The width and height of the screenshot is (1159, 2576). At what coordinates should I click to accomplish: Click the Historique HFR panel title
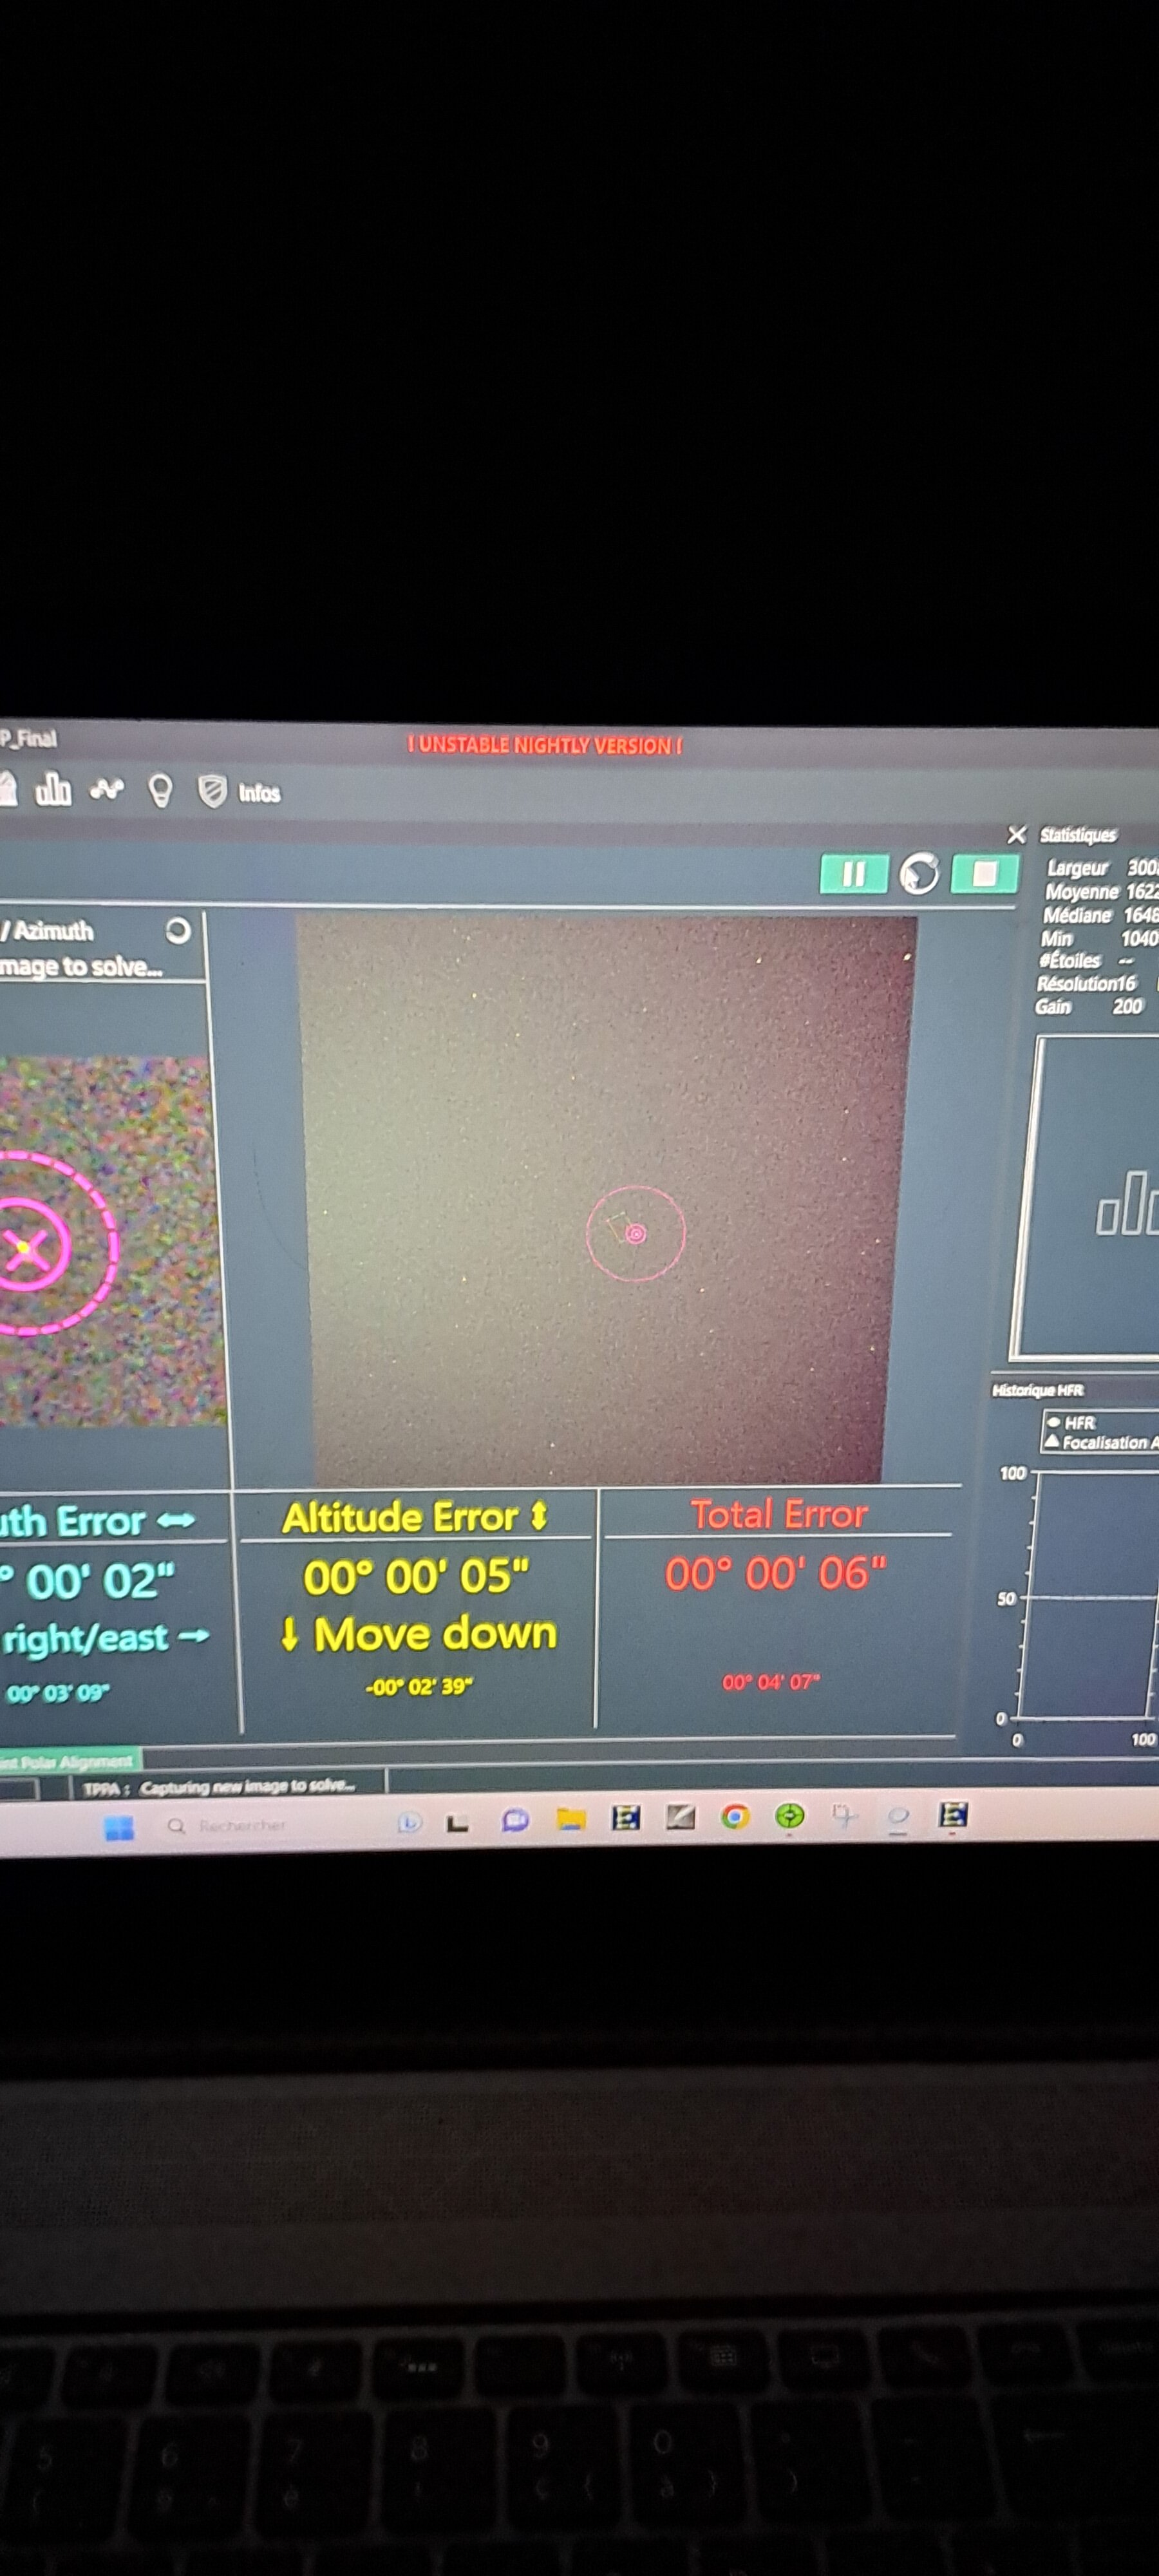pos(1037,1390)
